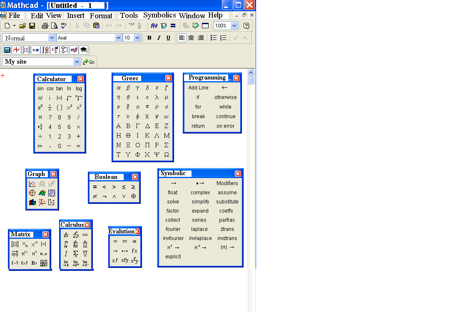Image resolution: width=458 pixels, height=312 pixels.
Task: Open the Greek symbol toolbar icon in Math palette
Action: tap(74, 50)
